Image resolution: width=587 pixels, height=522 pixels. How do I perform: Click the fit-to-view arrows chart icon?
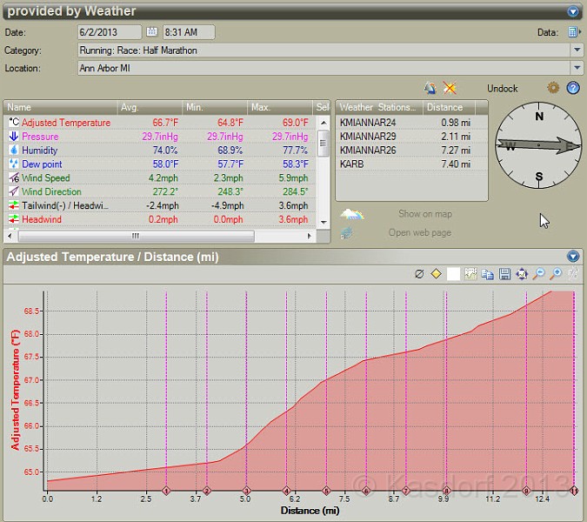click(522, 274)
